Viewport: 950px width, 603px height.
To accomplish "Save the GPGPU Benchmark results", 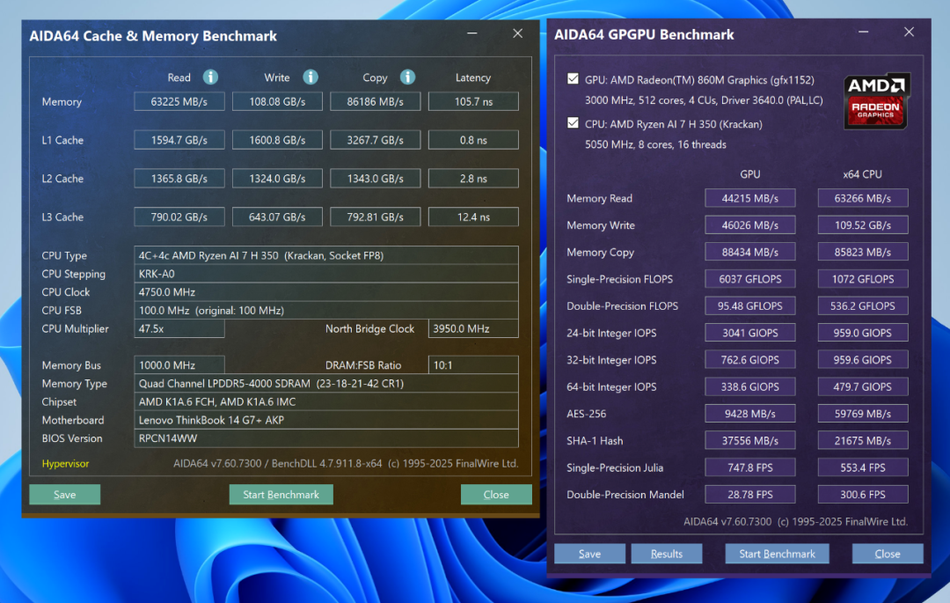I will tap(589, 554).
